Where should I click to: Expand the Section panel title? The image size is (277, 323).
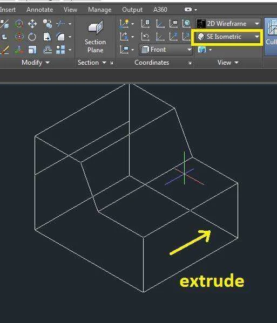tap(92, 63)
